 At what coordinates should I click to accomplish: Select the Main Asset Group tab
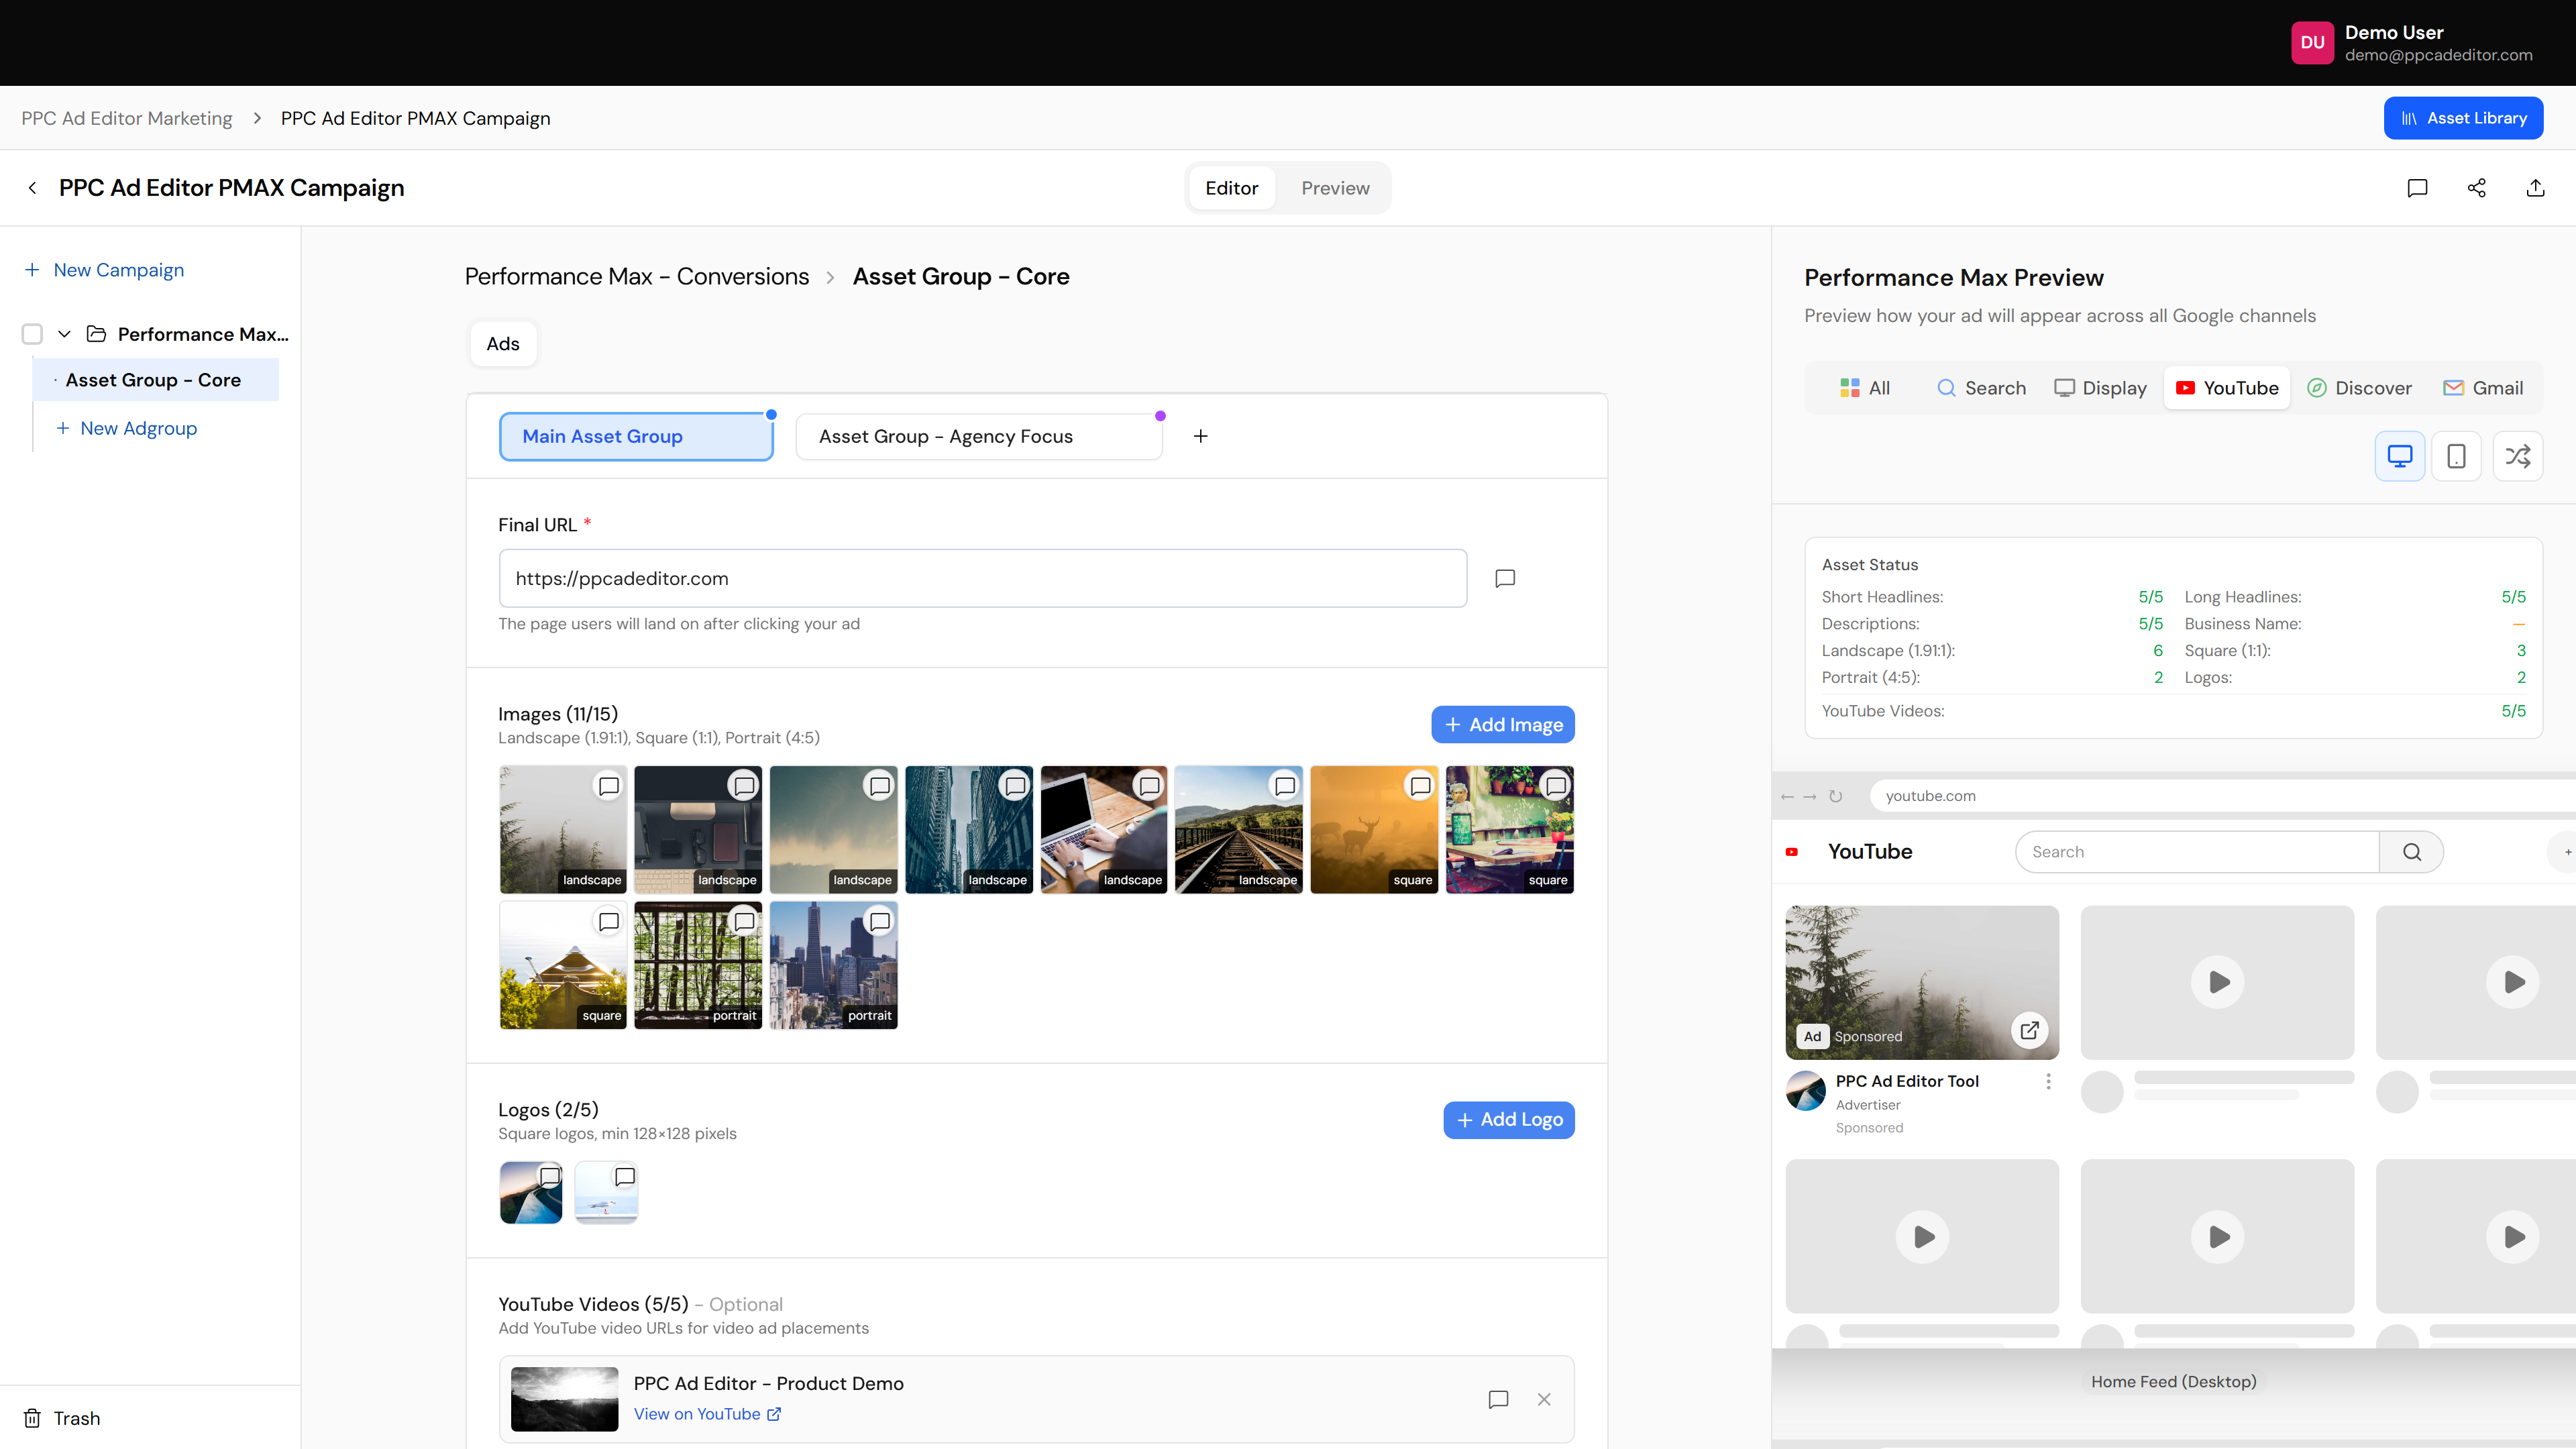(x=636, y=437)
